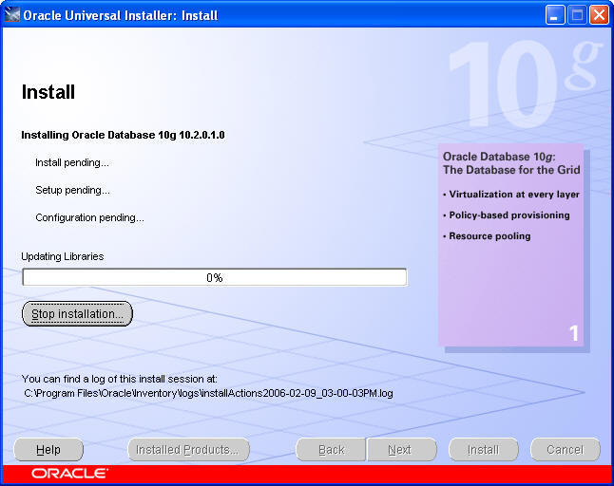614x486 pixels.
Task: Click 'The Database for the Grid' panel title
Action: click(x=511, y=170)
